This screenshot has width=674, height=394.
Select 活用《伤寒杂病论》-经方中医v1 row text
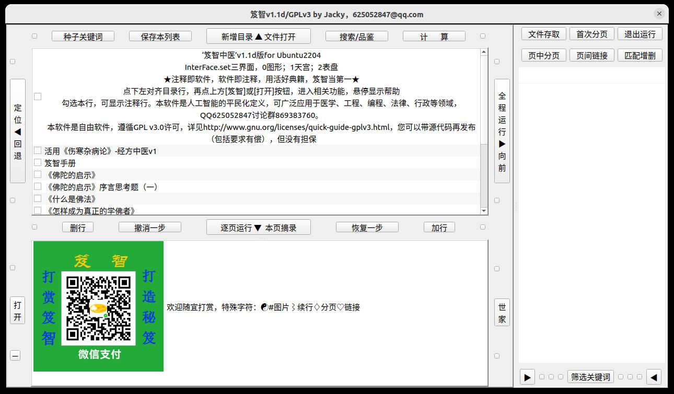click(x=100, y=151)
